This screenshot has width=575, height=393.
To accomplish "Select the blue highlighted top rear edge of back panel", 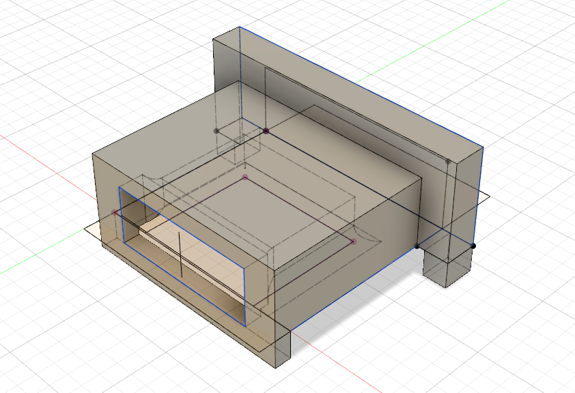I will [x=361, y=87].
